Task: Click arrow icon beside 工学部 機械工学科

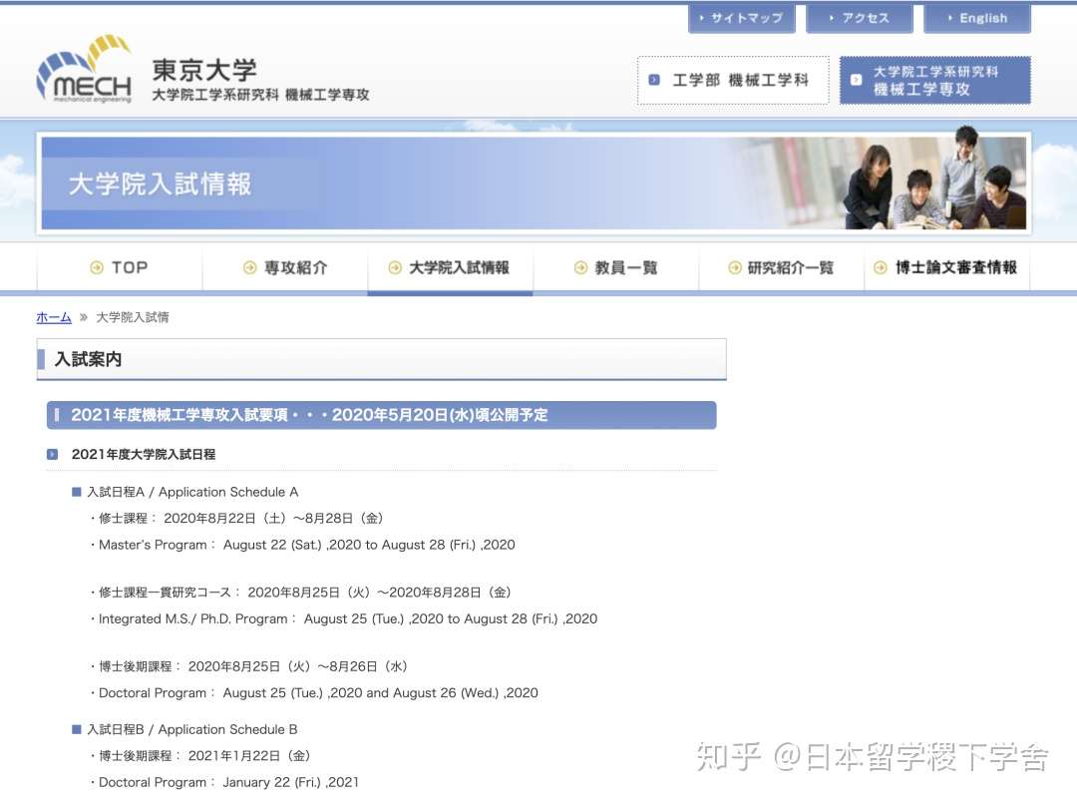Action: coord(654,80)
